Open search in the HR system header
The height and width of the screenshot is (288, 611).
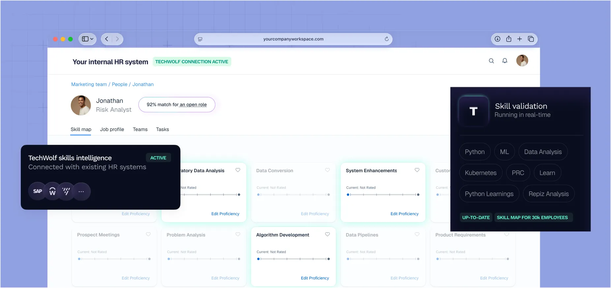click(x=491, y=61)
